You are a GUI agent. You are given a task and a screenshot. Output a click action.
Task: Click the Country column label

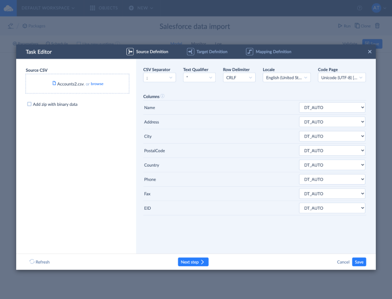point(151,165)
